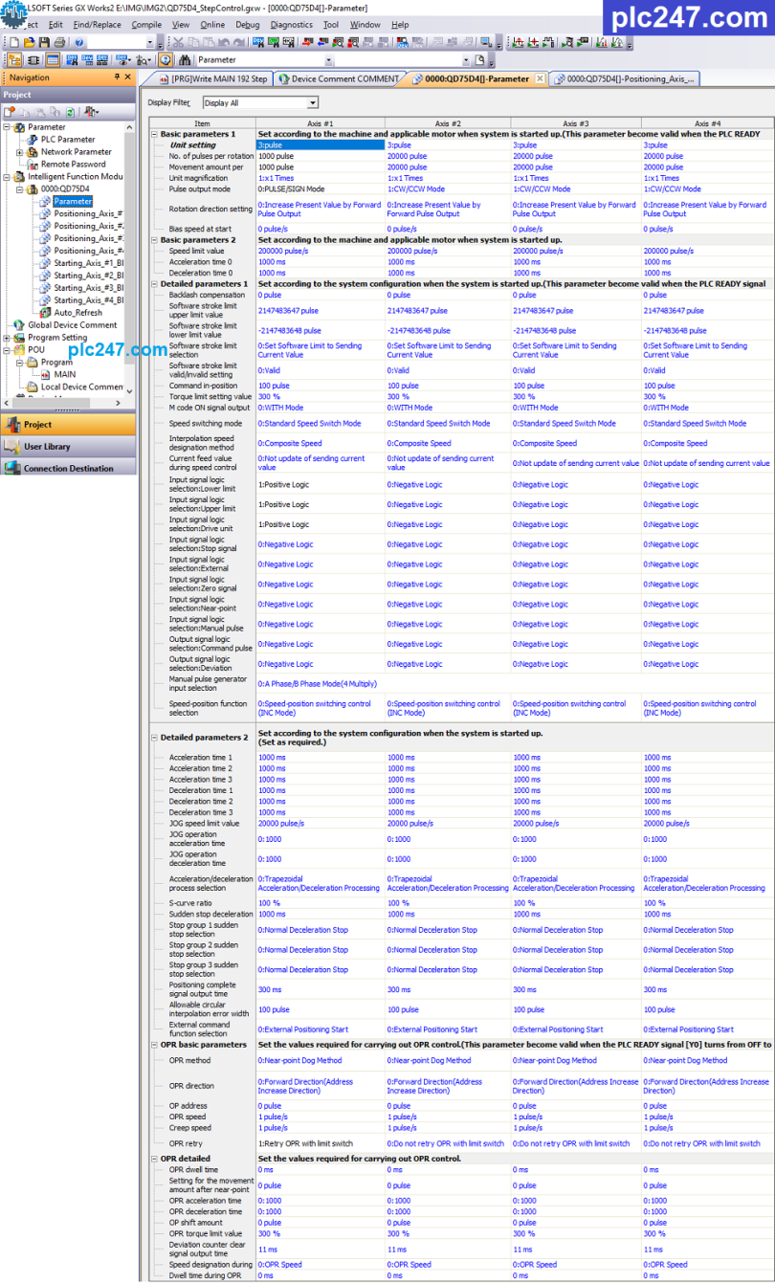Image resolution: width=775 pixels, height=1283 pixels.
Task: Click the Open project folder icon
Action: tap(30, 43)
